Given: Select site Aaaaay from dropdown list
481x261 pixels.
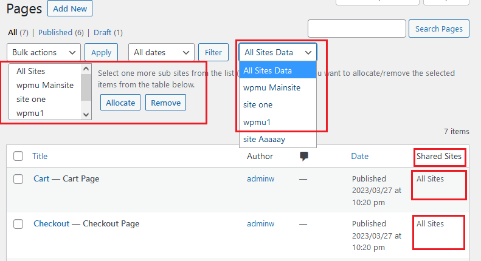Looking at the screenshot, I should pos(265,140).
